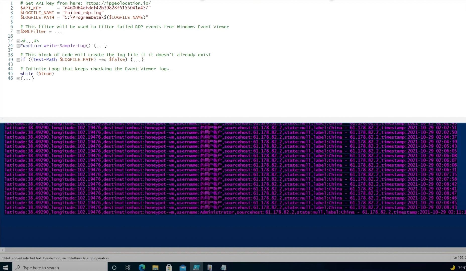Open Task View on the taskbar

[128, 268]
